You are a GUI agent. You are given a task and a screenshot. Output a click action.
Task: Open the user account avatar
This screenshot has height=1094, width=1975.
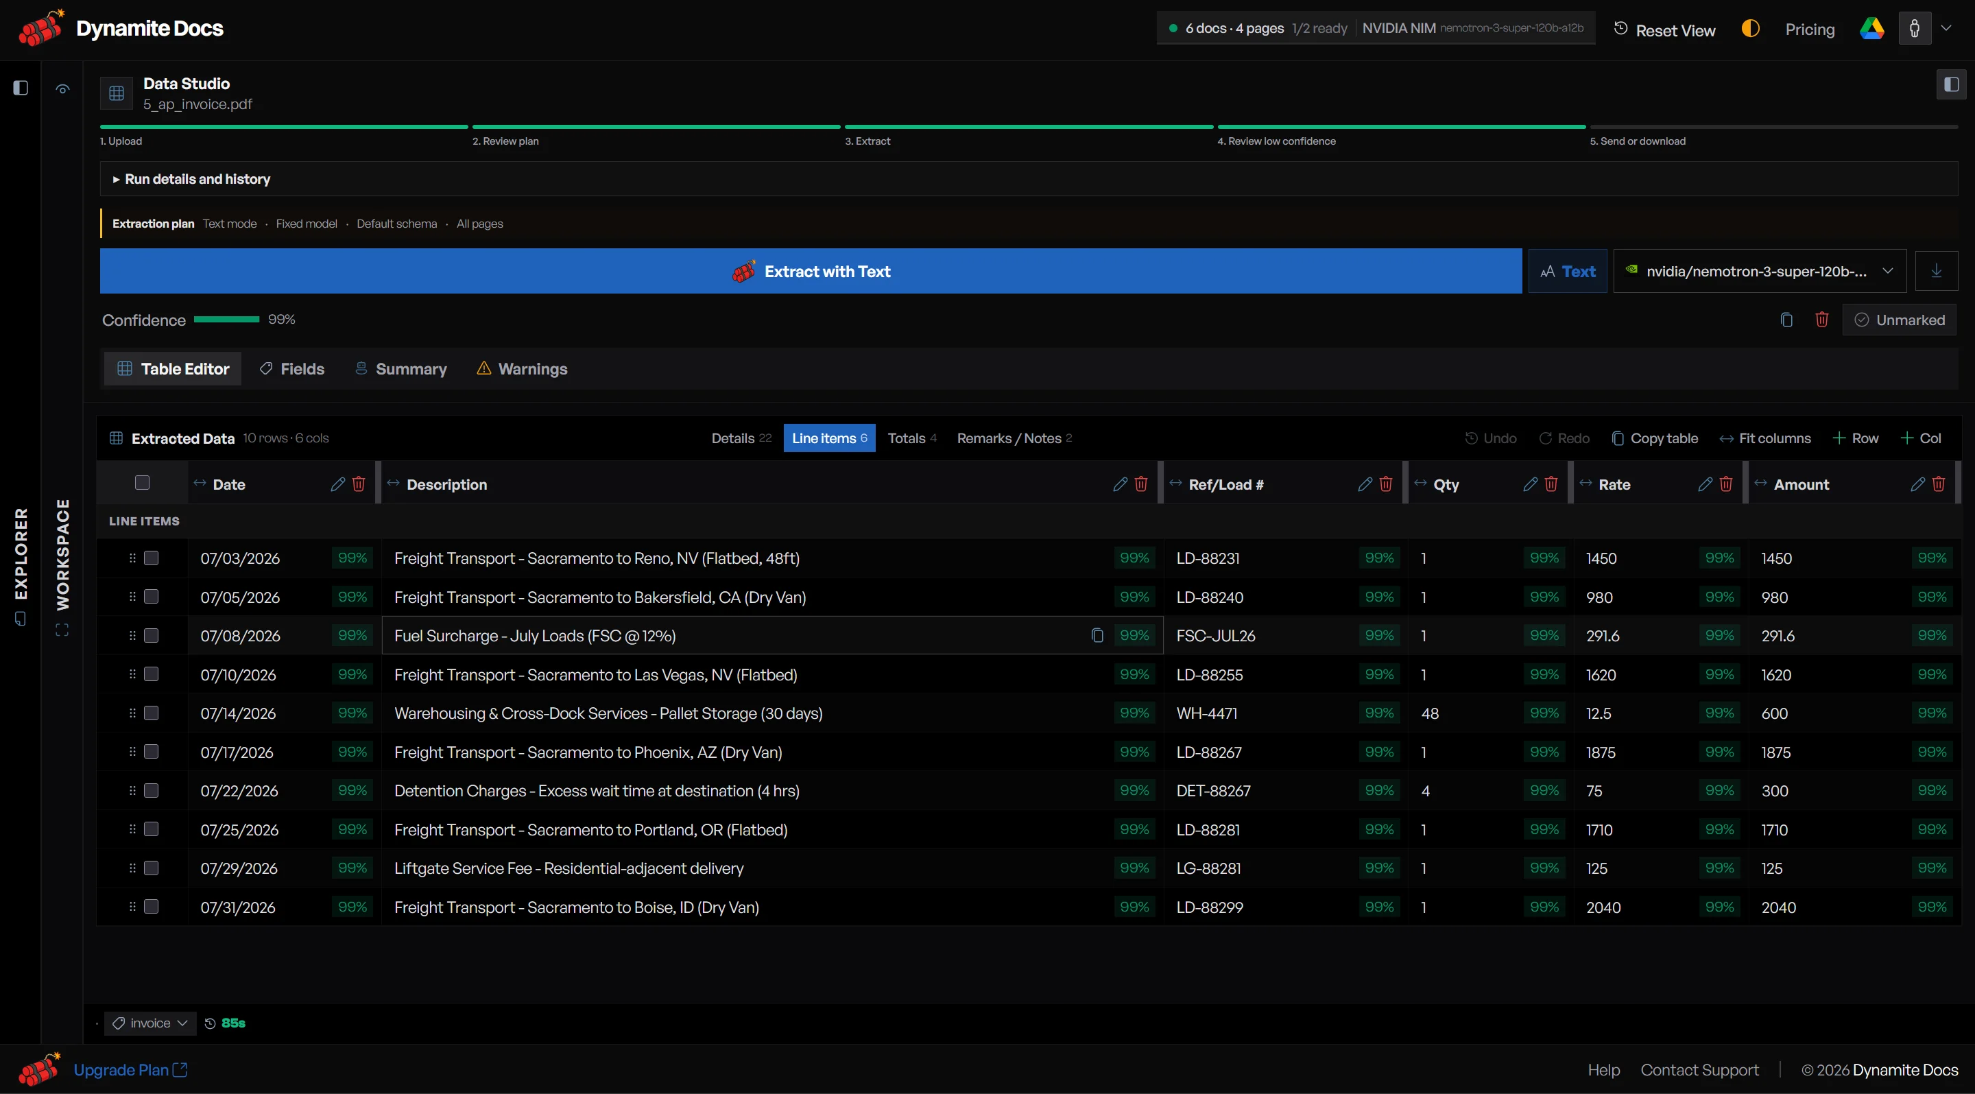tap(1915, 28)
